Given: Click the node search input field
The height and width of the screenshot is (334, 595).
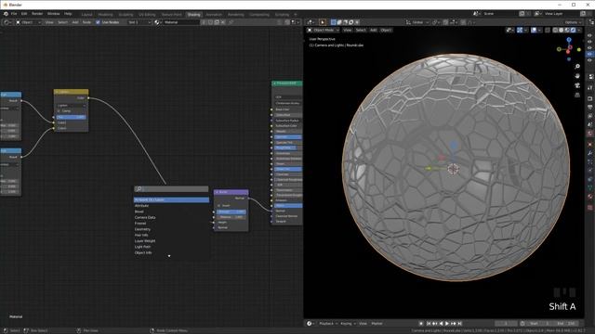Looking at the screenshot, I should [171, 188].
